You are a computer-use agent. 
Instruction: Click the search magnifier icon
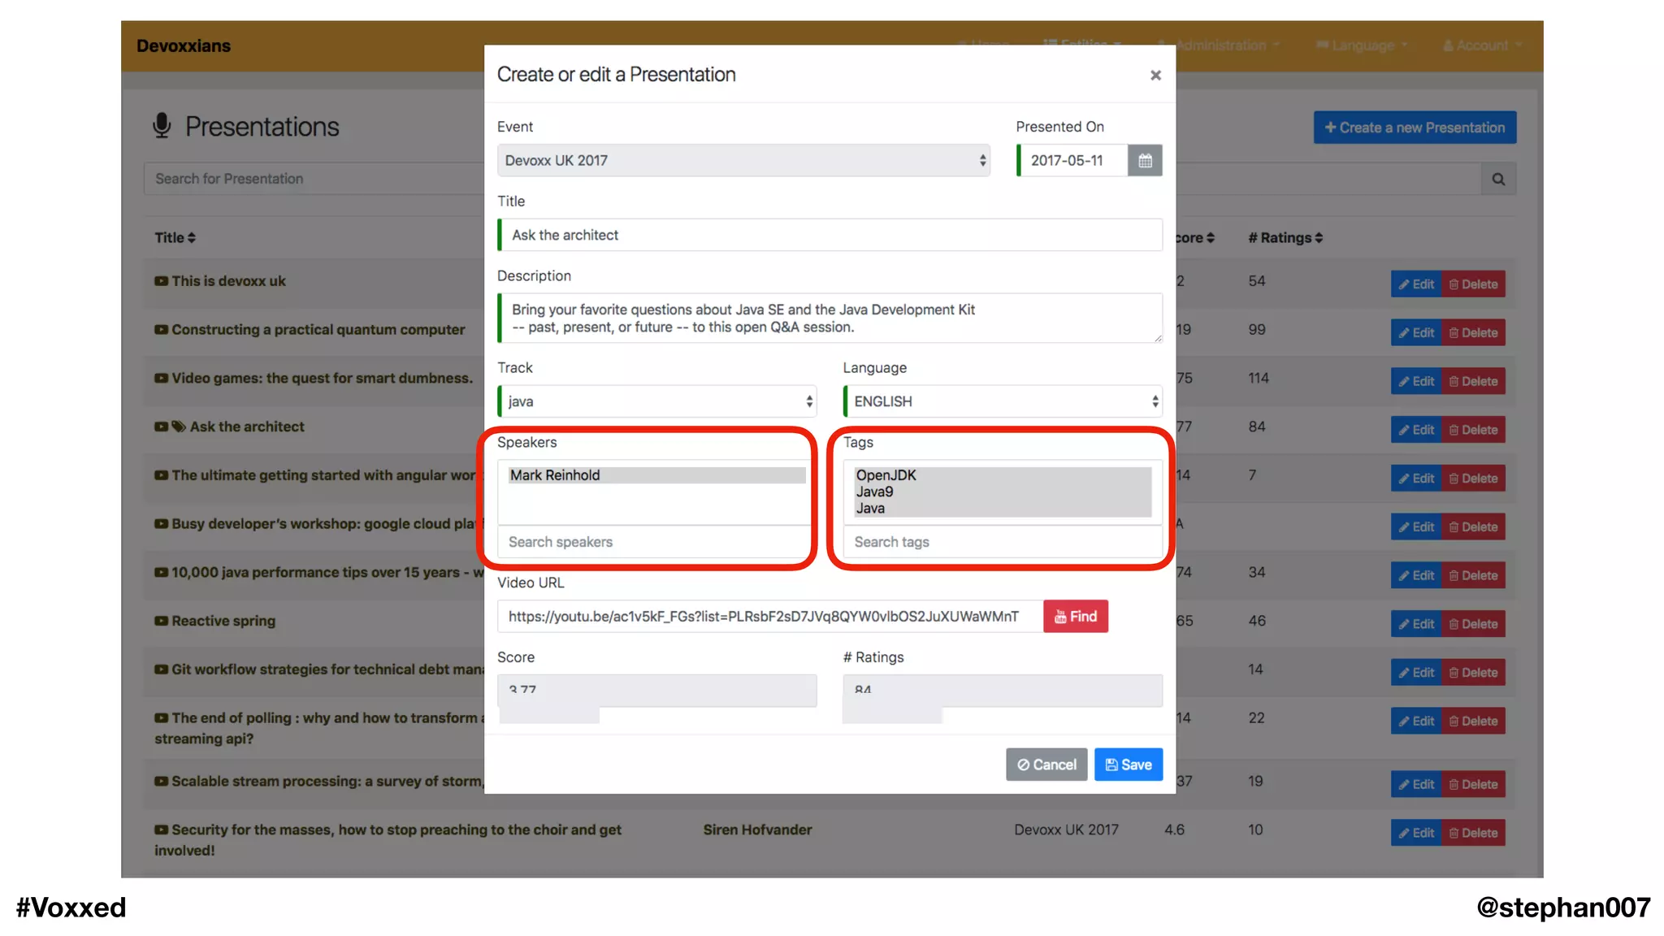1498,179
